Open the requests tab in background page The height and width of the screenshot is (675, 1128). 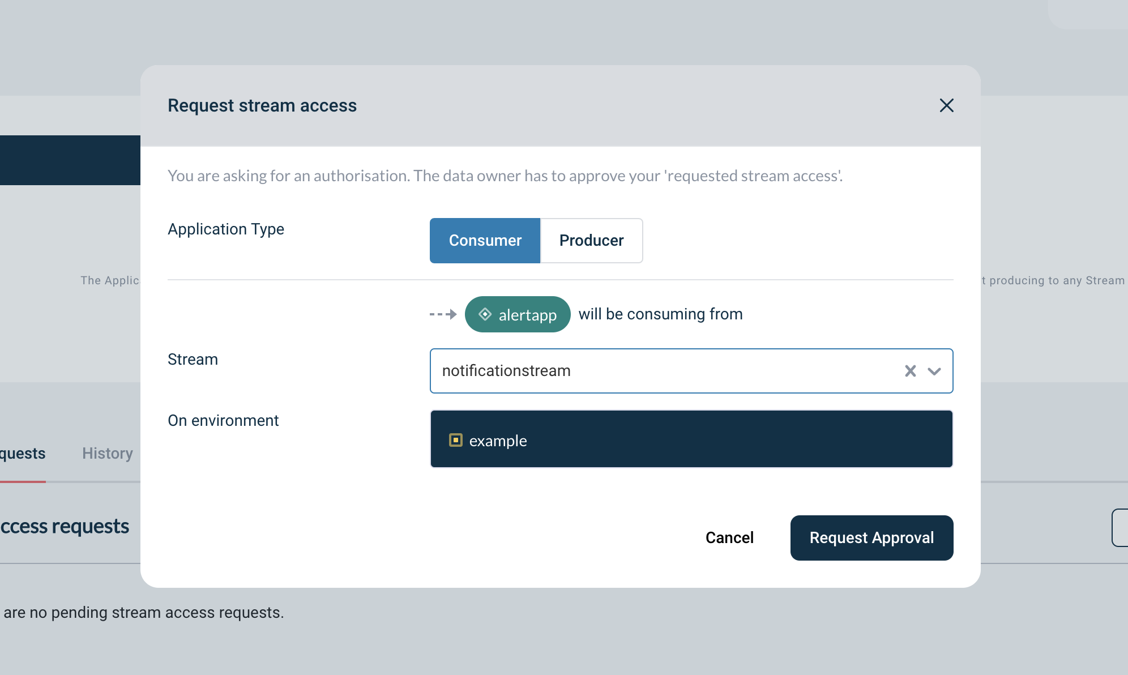23,454
